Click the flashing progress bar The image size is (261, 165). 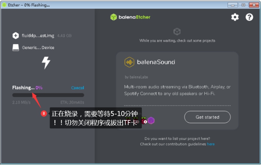coord(48,95)
